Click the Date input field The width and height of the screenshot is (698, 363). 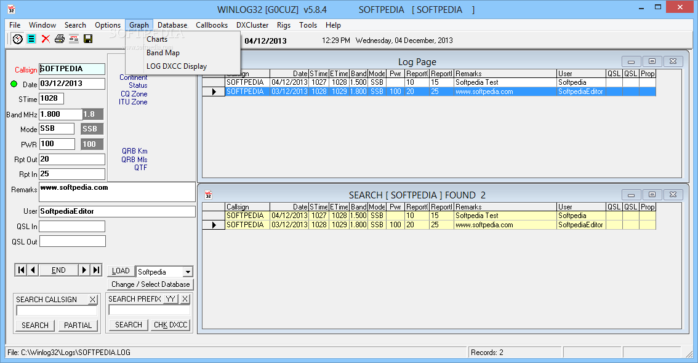point(71,84)
